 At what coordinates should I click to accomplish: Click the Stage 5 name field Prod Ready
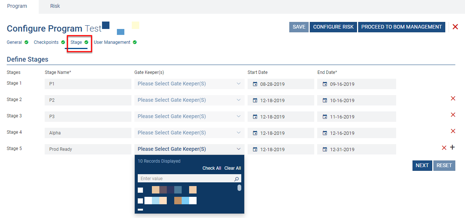coord(88,149)
